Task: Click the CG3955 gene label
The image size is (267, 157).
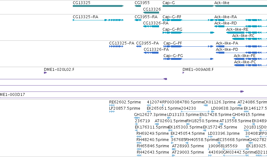Action: tap(142, 3)
